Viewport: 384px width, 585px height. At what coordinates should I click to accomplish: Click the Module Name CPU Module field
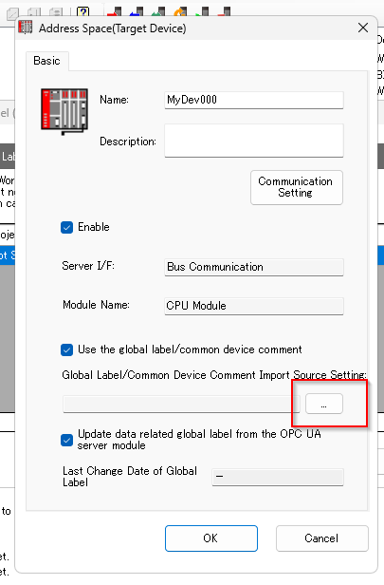(254, 306)
